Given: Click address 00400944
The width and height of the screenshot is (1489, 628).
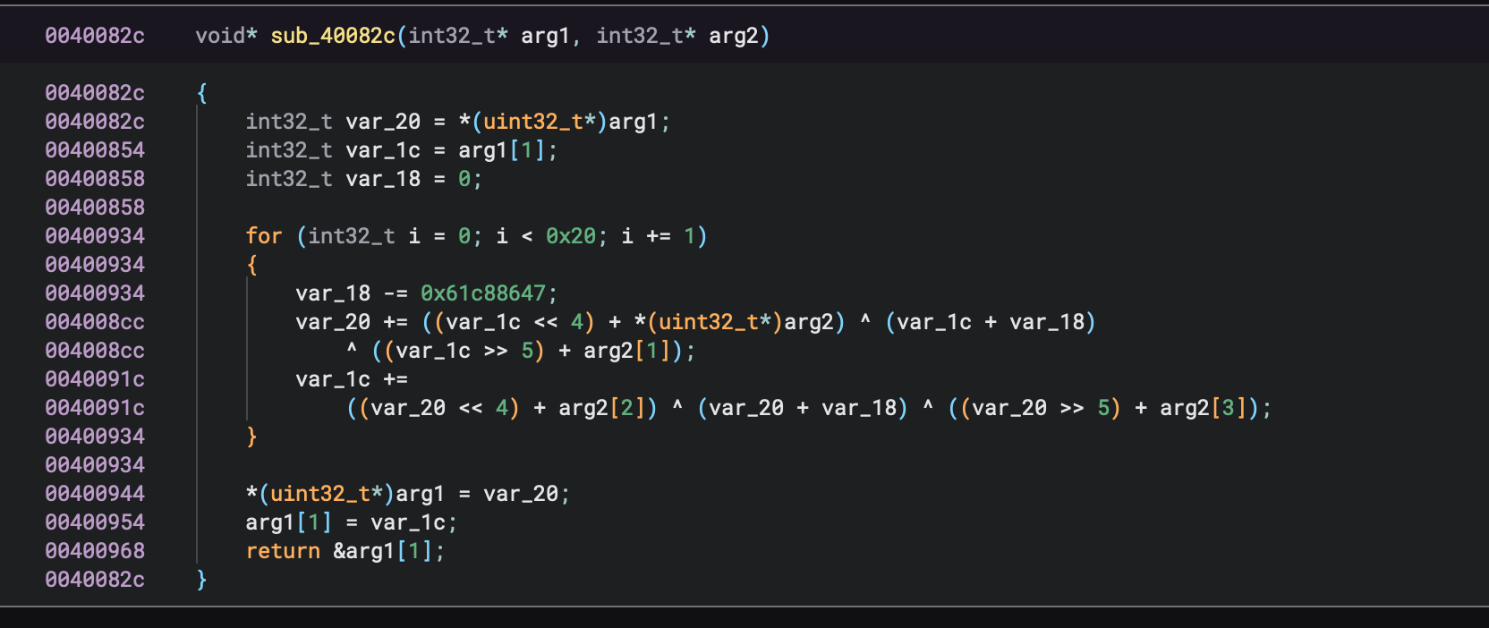Looking at the screenshot, I should 95,494.
